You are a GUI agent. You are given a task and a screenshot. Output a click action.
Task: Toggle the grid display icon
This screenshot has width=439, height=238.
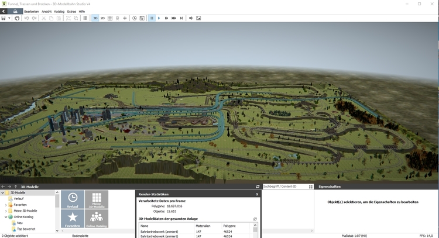[x=110, y=18]
